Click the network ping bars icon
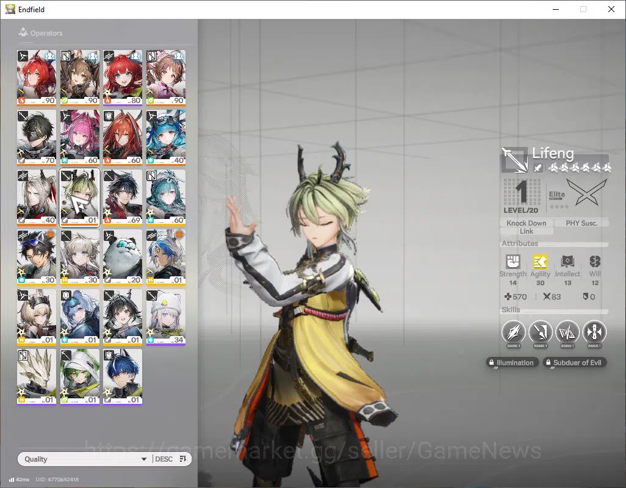 12,479
